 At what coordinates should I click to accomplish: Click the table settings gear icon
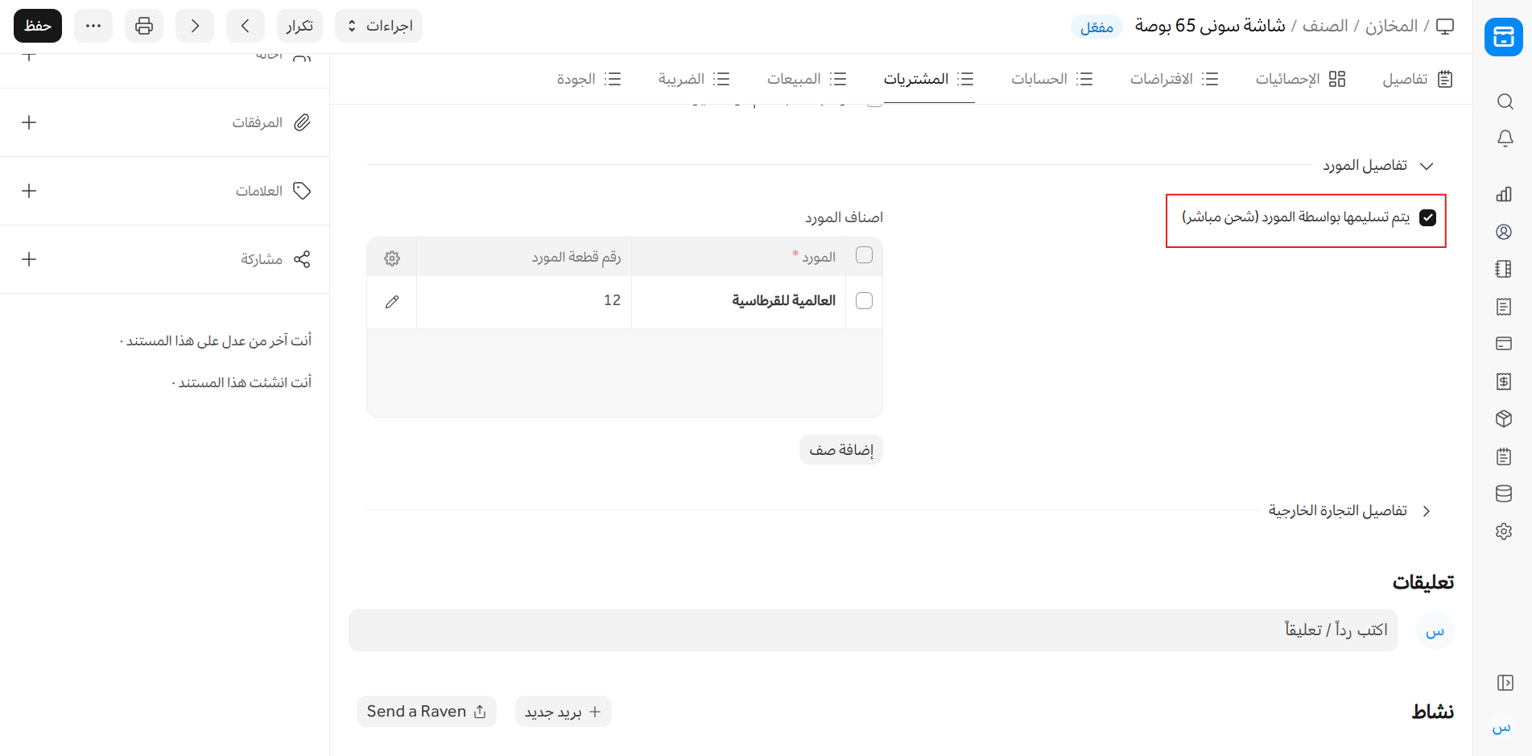pos(392,258)
